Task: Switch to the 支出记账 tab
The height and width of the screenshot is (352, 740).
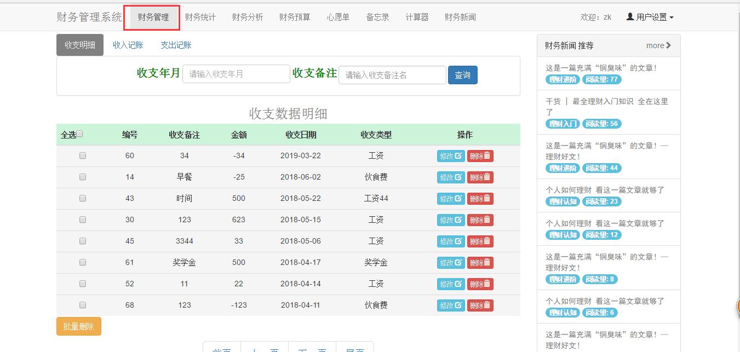Action: (176, 45)
